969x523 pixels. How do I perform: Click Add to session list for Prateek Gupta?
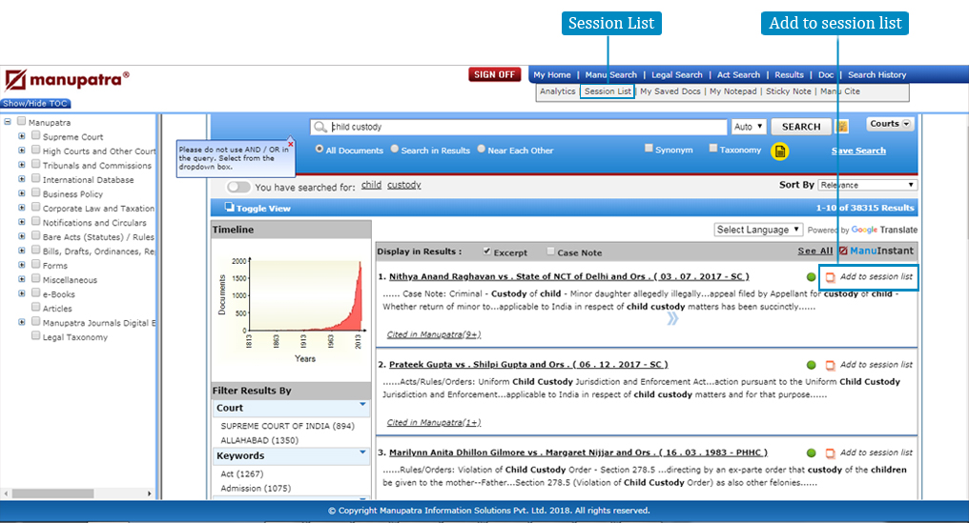coord(876,364)
